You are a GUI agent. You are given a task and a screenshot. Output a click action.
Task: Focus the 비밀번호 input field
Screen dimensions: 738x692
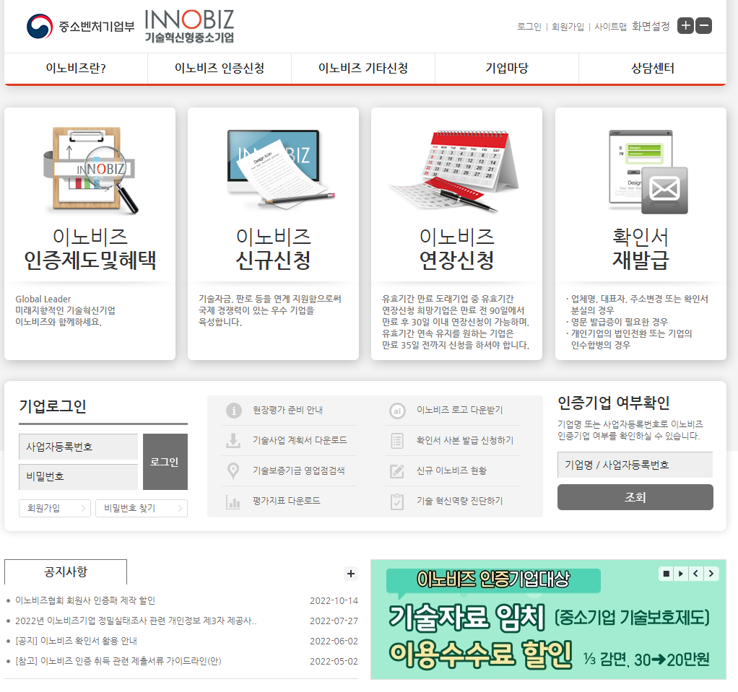(78, 476)
